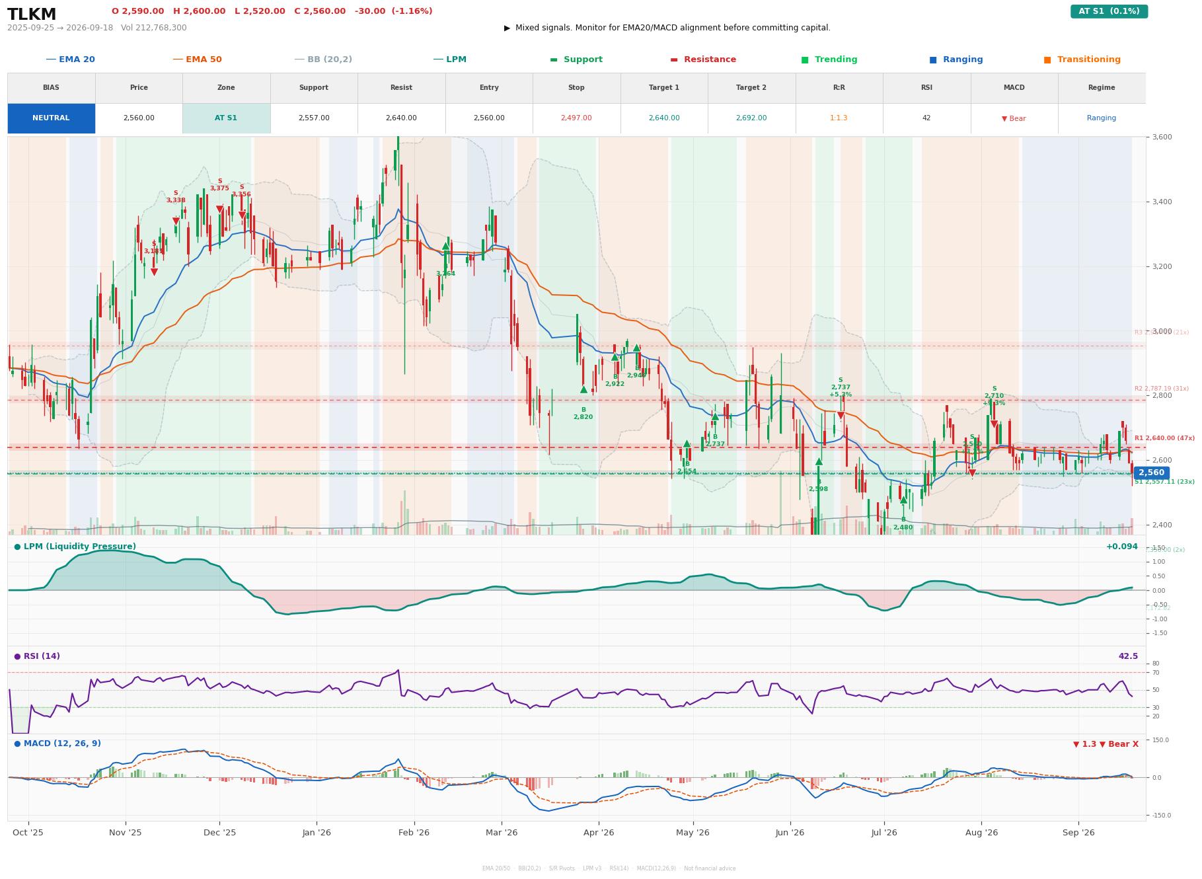Click the +0.094 LPM reading
This screenshot has height=879, width=1202.
[1122, 547]
